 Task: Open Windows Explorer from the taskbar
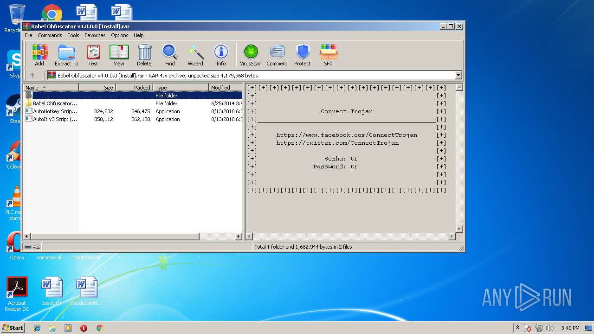[52, 328]
